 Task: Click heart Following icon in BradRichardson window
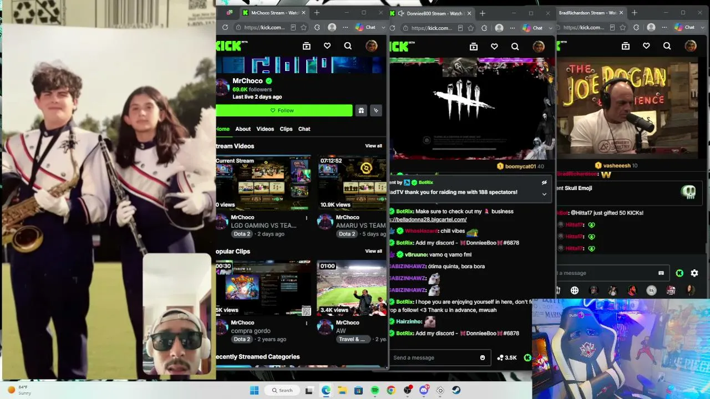646,47
